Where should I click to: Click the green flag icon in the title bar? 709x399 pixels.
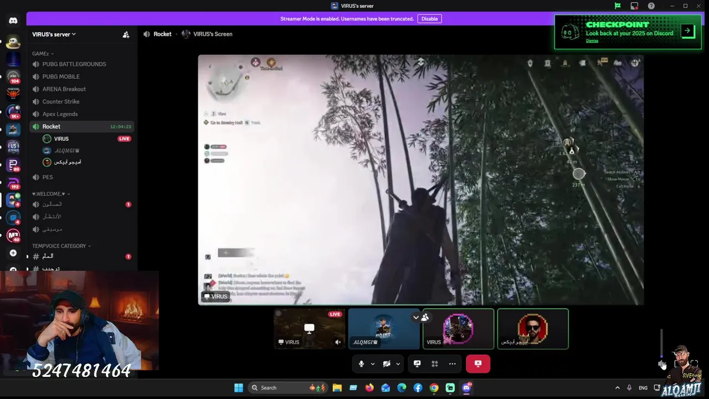[618, 6]
